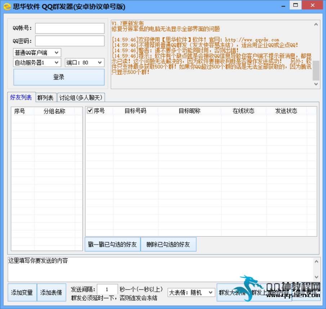Image resolution: width=326 pixels, height=309 pixels.
Task: Click the log panel scroll-down arrow
Action: coord(316,84)
